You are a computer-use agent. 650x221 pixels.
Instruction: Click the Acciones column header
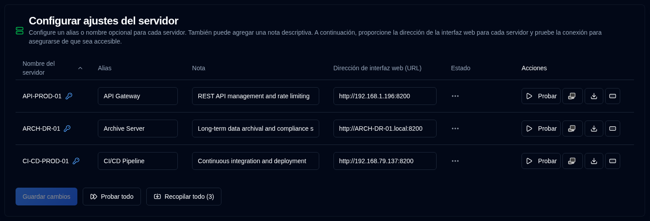coord(534,68)
